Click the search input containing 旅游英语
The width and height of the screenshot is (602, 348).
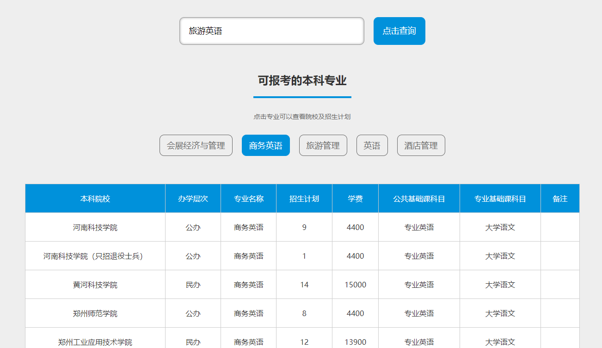[x=272, y=31]
